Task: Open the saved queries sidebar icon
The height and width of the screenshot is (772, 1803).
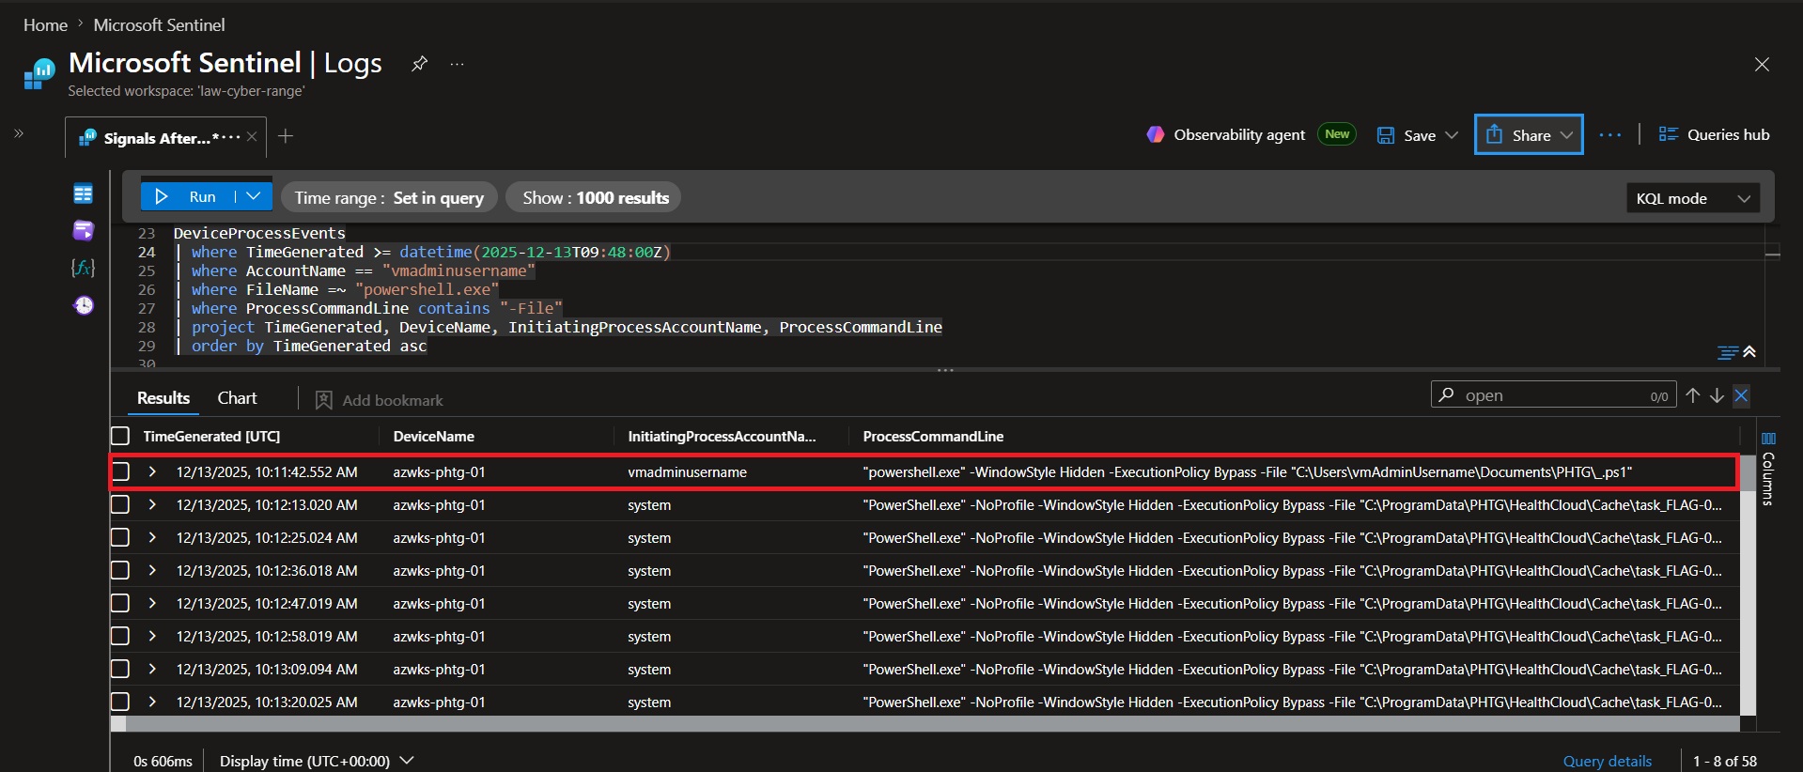Action: click(x=84, y=230)
